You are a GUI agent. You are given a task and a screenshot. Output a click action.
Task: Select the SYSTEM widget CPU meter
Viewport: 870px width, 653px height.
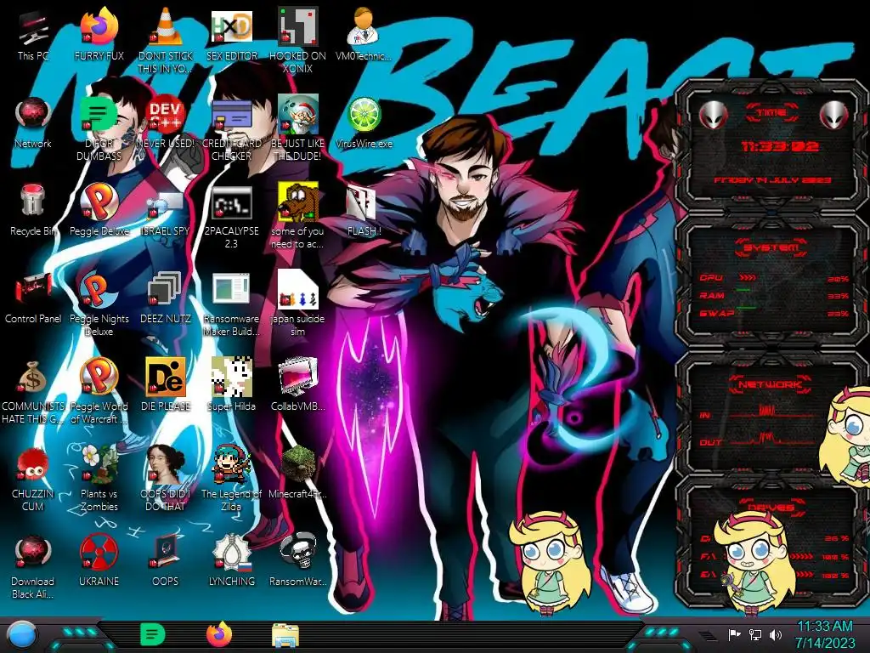point(774,278)
